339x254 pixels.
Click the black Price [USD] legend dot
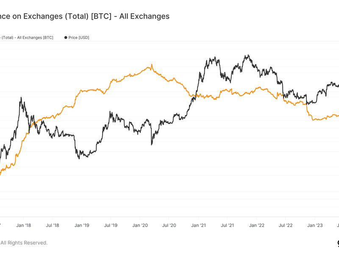(x=66, y=38)
